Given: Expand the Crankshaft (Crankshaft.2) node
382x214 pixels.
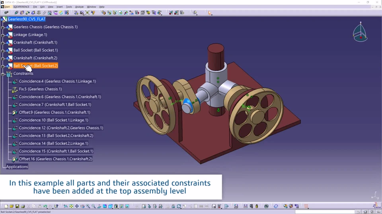Looking at the screenshot, I should click(3, 58).
